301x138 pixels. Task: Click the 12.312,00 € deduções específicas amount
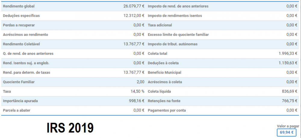click(x=134, y=16)
